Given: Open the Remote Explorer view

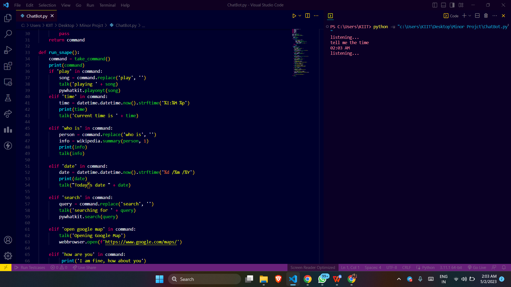Looking at the screenshot, I should pyautogui.click(x=8, y=82).
